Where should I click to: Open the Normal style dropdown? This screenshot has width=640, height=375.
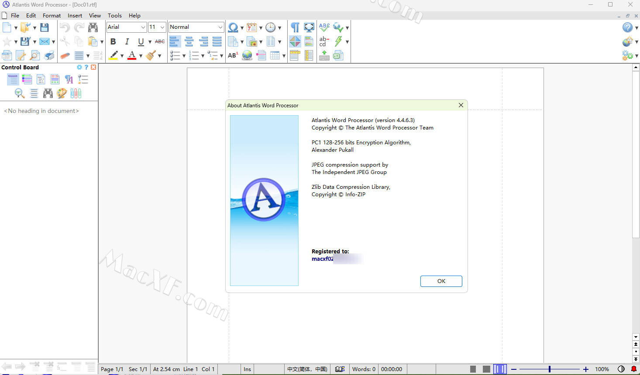[220, 27]
